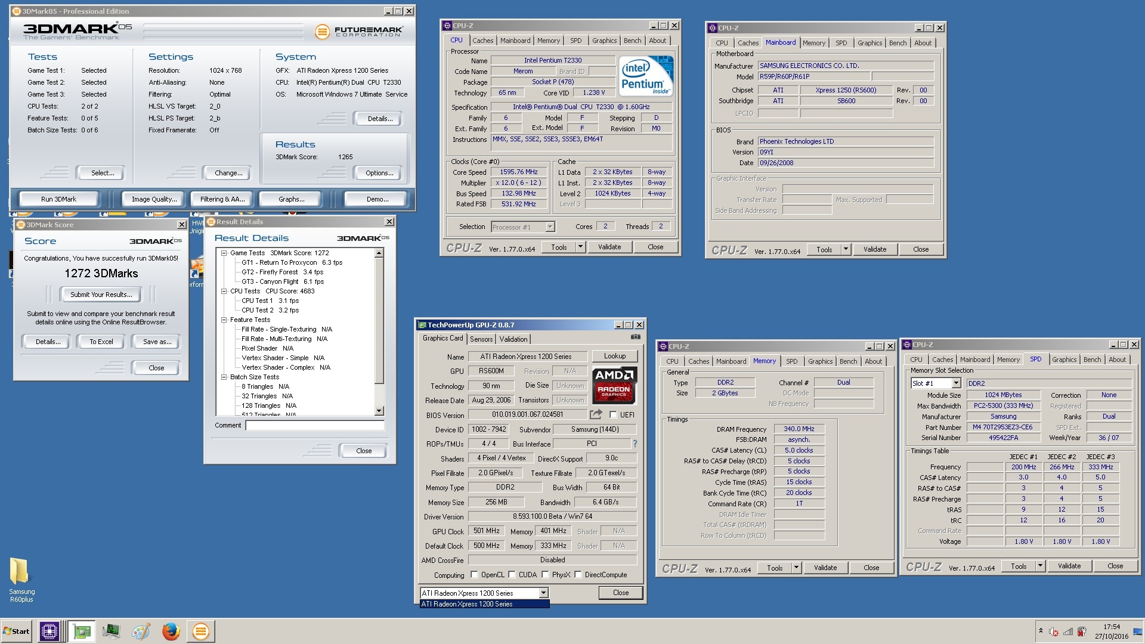The height and width of the screenshot is (644, 1145).
Task: Click the BIOS export arrow icon in GPU-Z
Action: click(x=596, y=414)
